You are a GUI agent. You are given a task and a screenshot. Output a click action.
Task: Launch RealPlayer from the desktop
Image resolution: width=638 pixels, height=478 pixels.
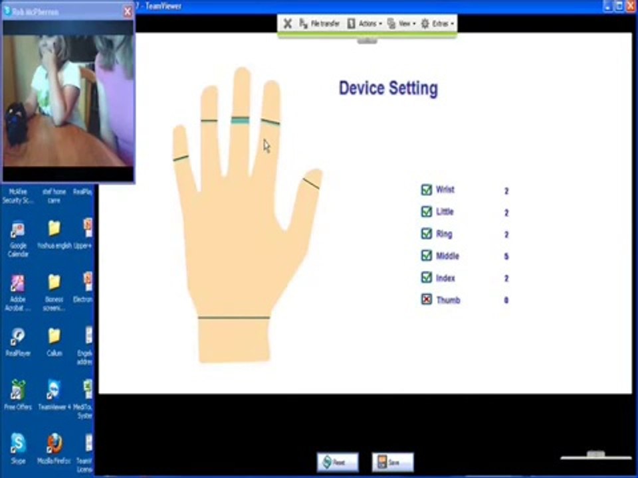click(x=18, y=343)
